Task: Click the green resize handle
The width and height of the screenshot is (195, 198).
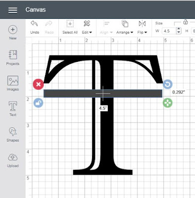Action: pyautogui.click(x=168, y=103)
